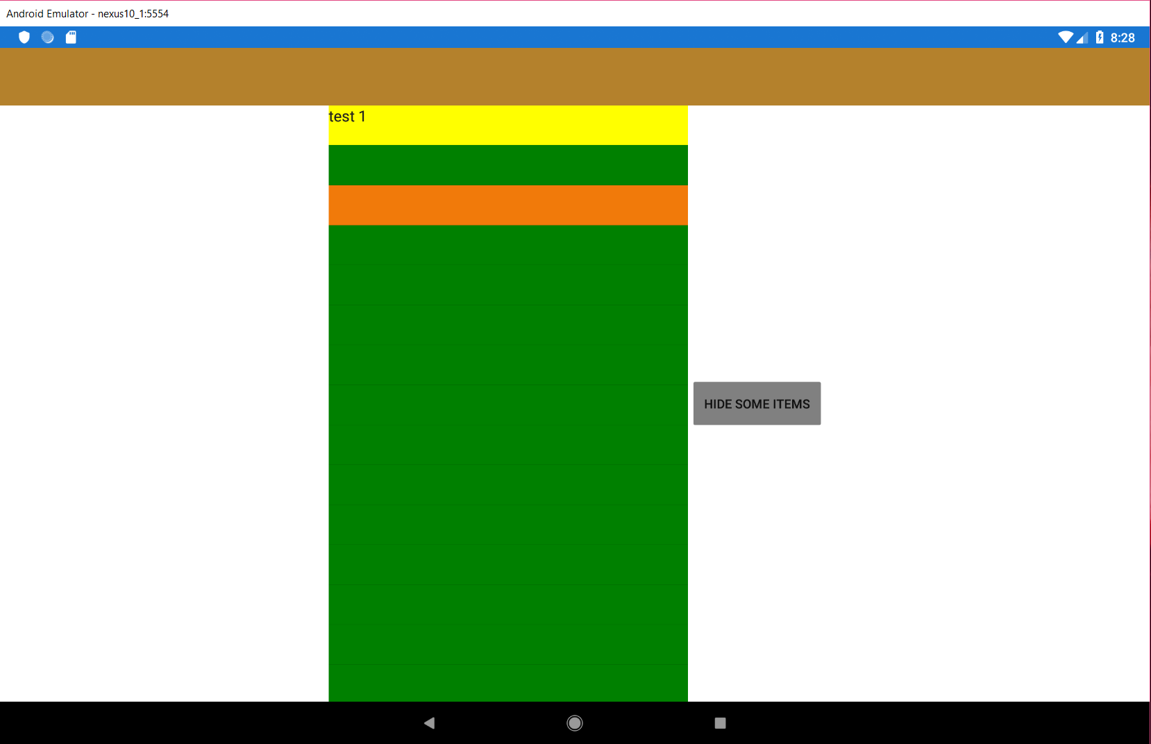Click the SD card notification icon

[x=70, y=37]
